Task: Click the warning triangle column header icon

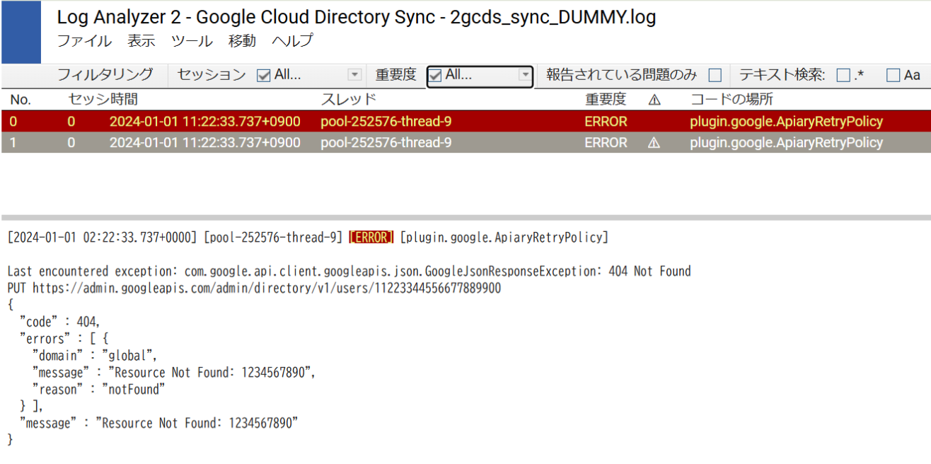Action: point(654,100)
